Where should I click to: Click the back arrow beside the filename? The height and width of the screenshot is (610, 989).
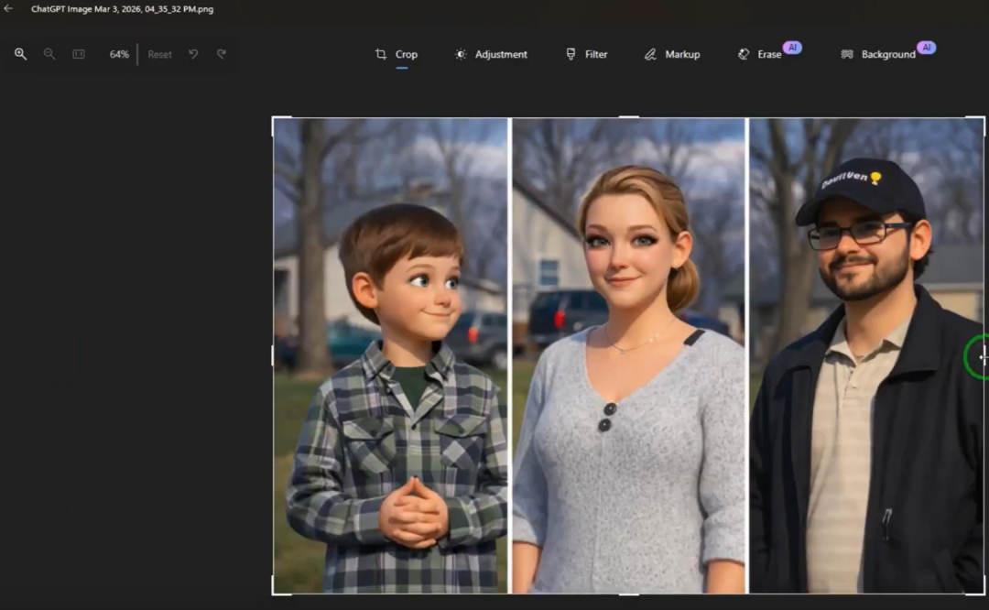(x=8, y=9)
